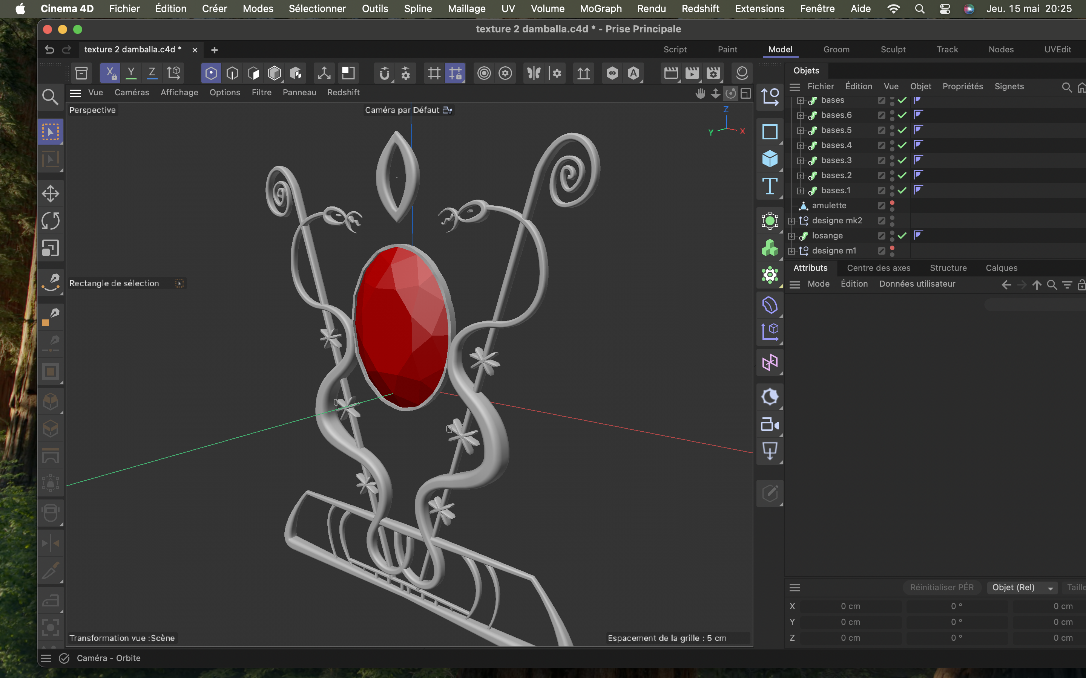This screenshot has width=1086, height=678.
Task: Open the Volume builder icon
Action: tap(770, 247)
